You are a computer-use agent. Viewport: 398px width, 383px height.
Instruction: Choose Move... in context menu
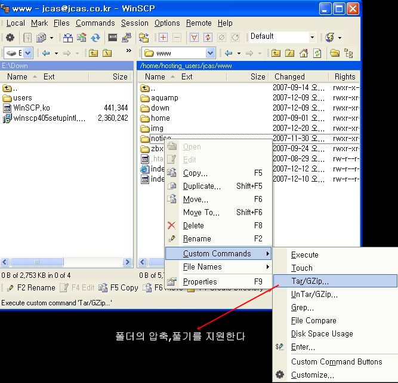point(218,199)
